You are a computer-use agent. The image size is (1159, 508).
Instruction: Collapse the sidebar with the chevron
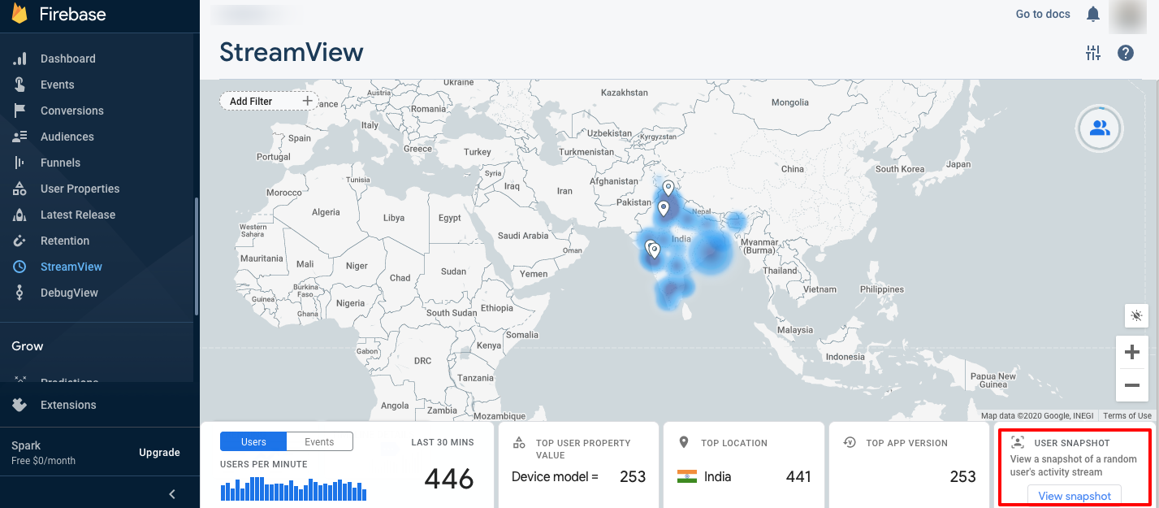pos(171,494)
